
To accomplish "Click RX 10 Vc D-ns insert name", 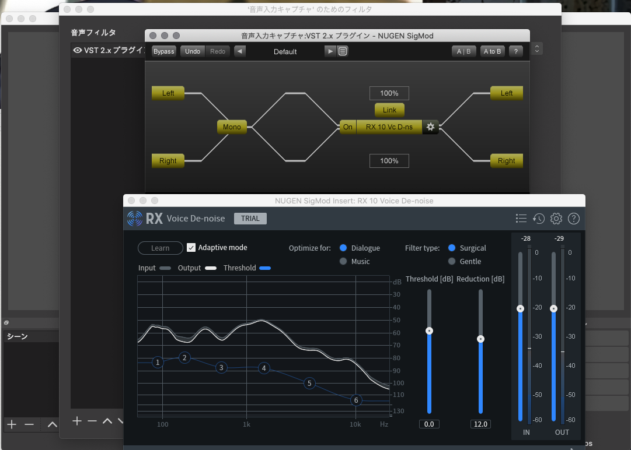I will tap(389, 127).
